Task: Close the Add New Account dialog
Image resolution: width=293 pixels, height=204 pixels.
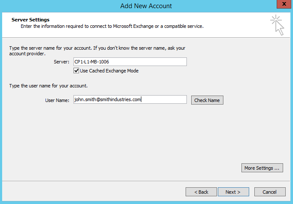Action: coord(282,5)
